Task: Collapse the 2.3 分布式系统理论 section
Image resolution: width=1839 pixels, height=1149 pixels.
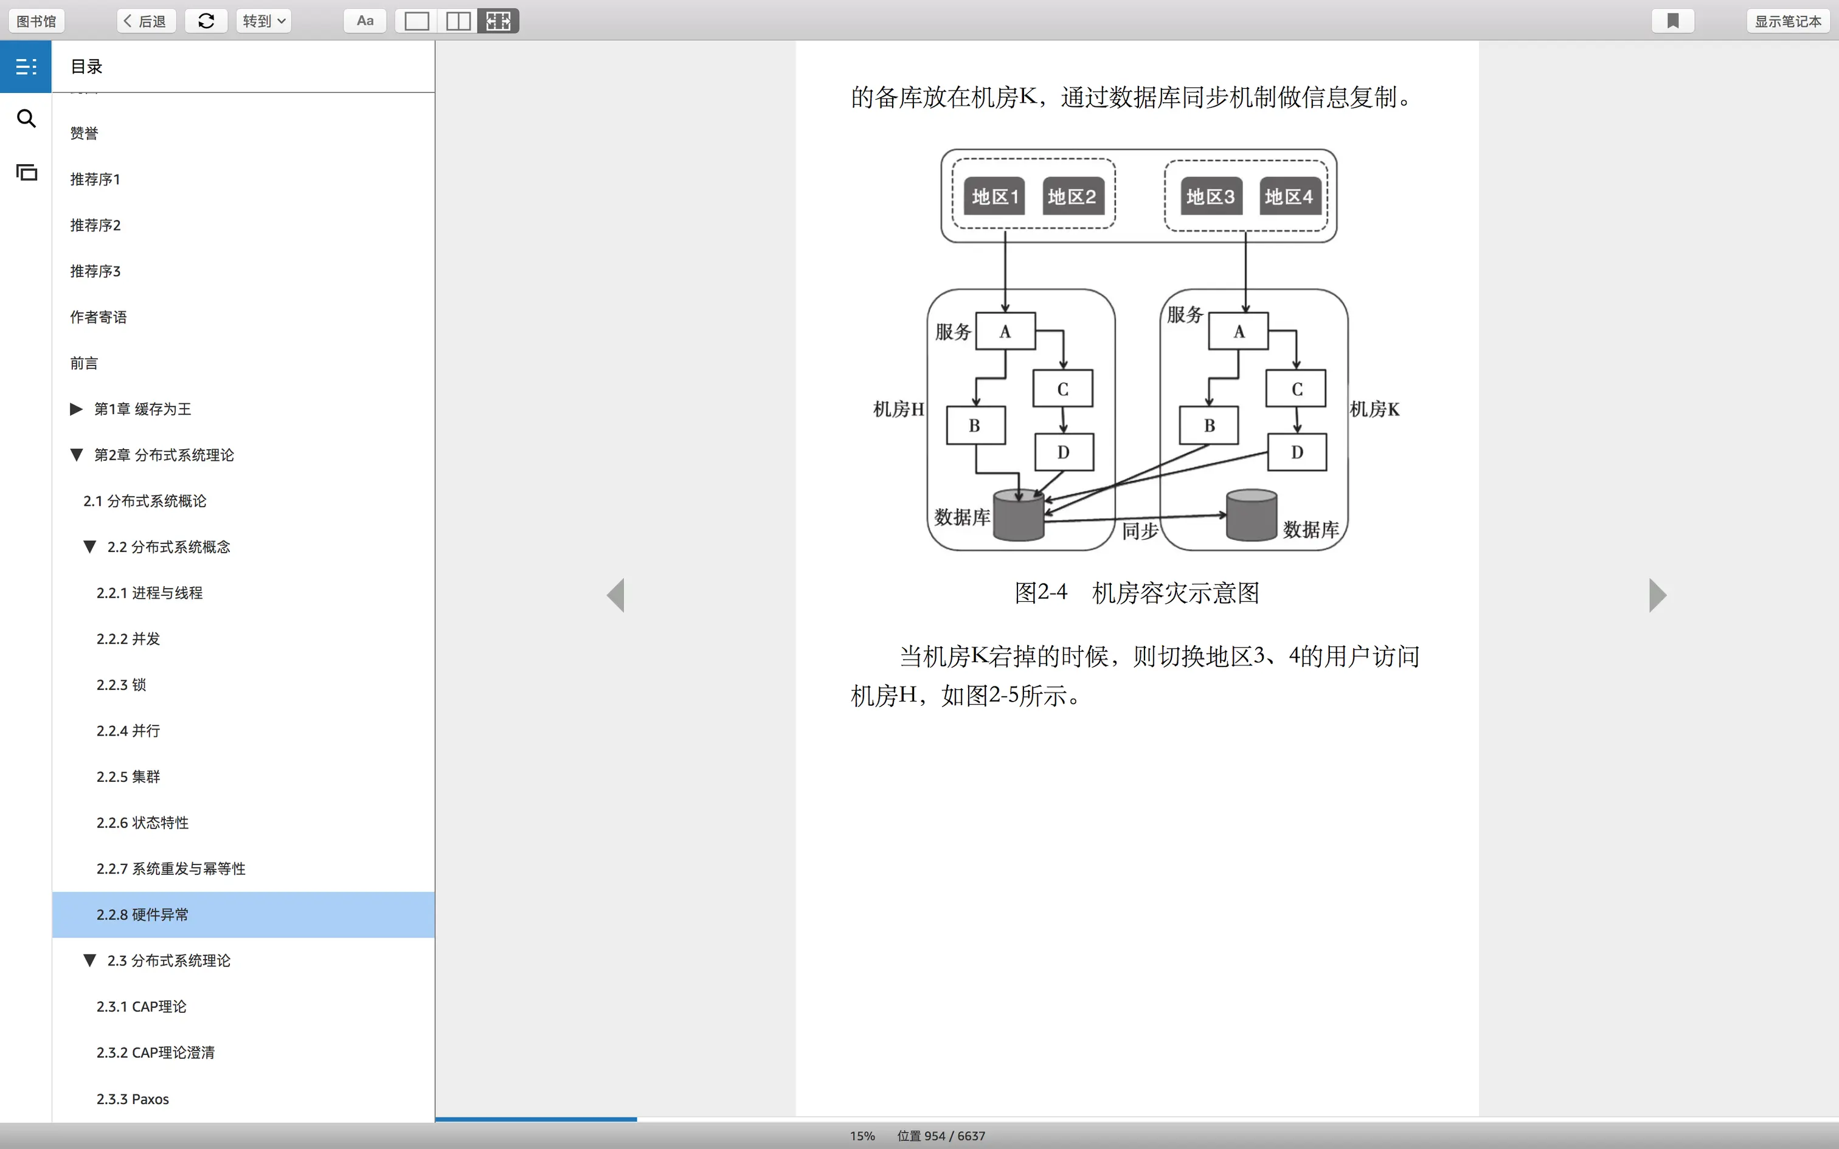Action: [x=89, y=961]
